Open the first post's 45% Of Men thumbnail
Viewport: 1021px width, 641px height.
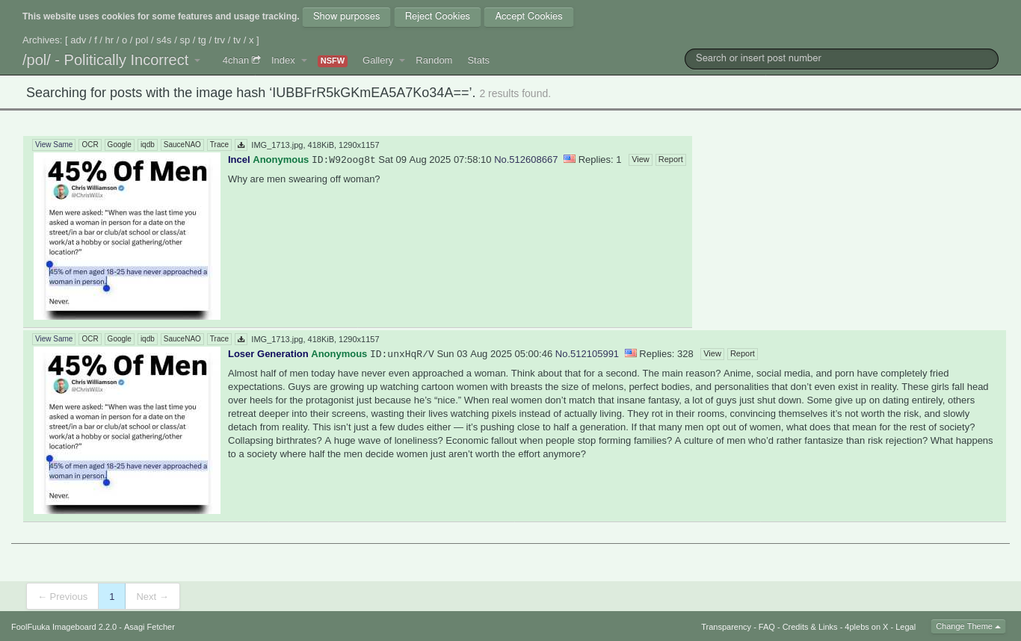[127, 236]
